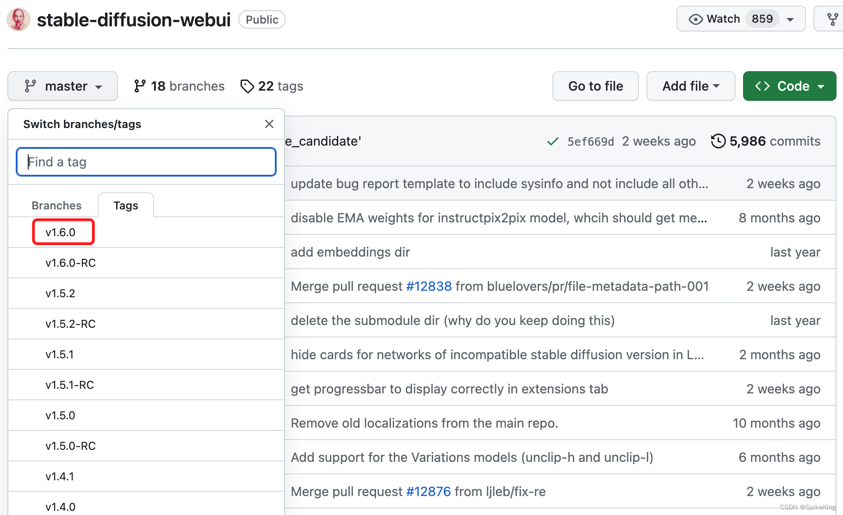Click the 859 watchers count
This screenshot has height=515, width=843.
click(762, 19)
